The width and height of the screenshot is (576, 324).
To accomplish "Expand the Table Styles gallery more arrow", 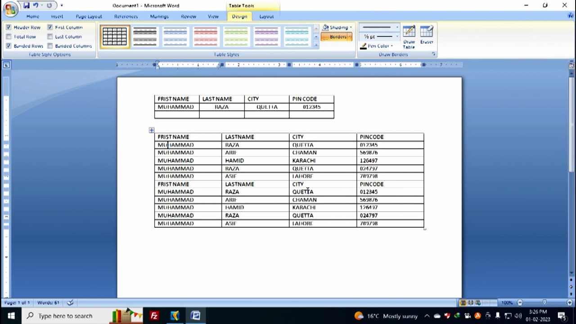I will [x=316, y=45].
